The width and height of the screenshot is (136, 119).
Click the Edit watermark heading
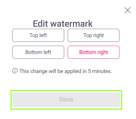click(63, 23)
